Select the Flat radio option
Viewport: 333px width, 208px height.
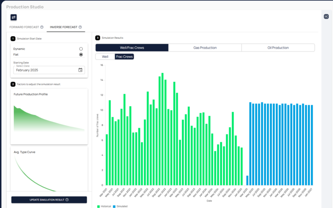(x=81, y=54)
